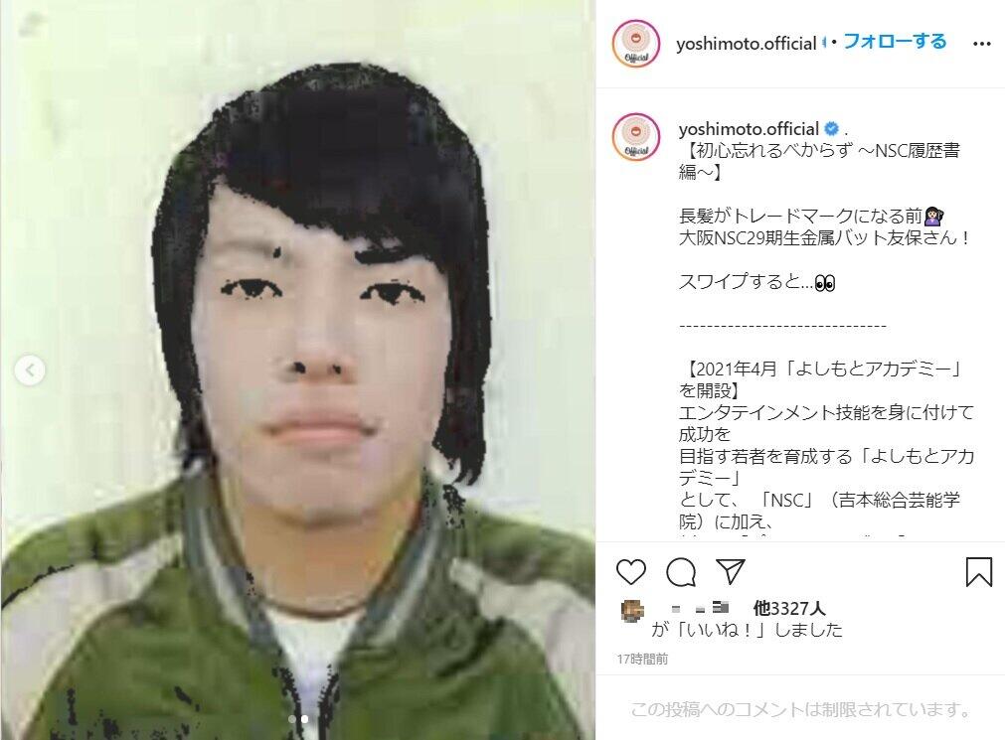The width and height of the screenshot is (1005, 740).
Task: Share post with paper plane icon
Action: click(x=730, y=571)
